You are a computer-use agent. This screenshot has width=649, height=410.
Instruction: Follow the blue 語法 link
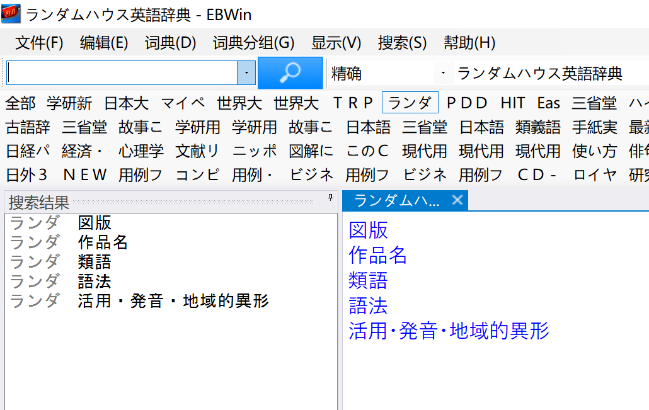368,305
